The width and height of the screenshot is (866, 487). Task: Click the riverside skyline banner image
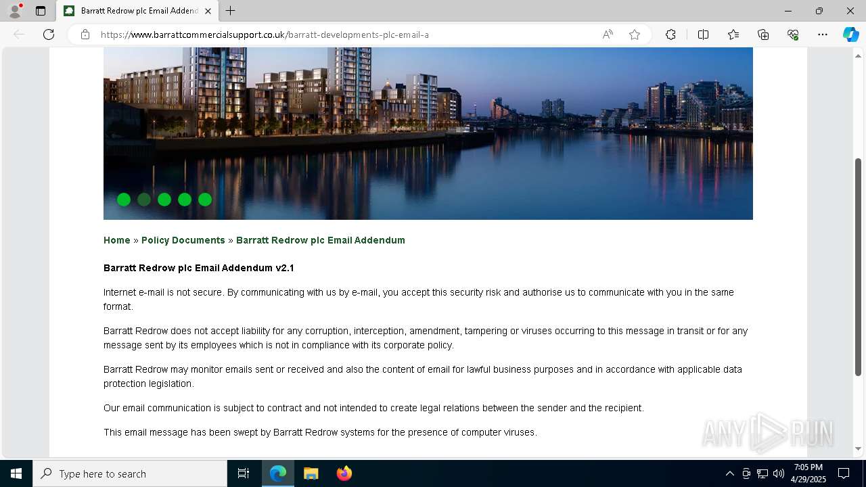click(428, 133)
